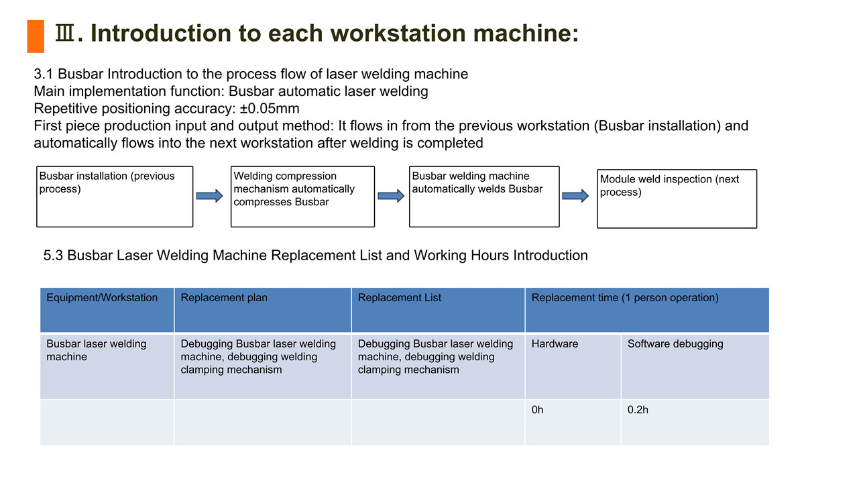This screenshot has width=863, height=485.
Task: Click the '0h' value cell
Action: (573, 423)
